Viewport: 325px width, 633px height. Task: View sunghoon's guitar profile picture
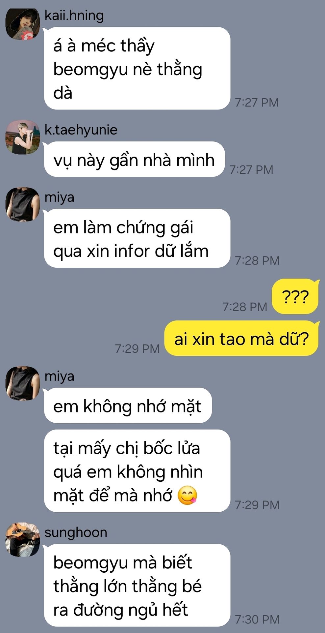tap(23, 540)
